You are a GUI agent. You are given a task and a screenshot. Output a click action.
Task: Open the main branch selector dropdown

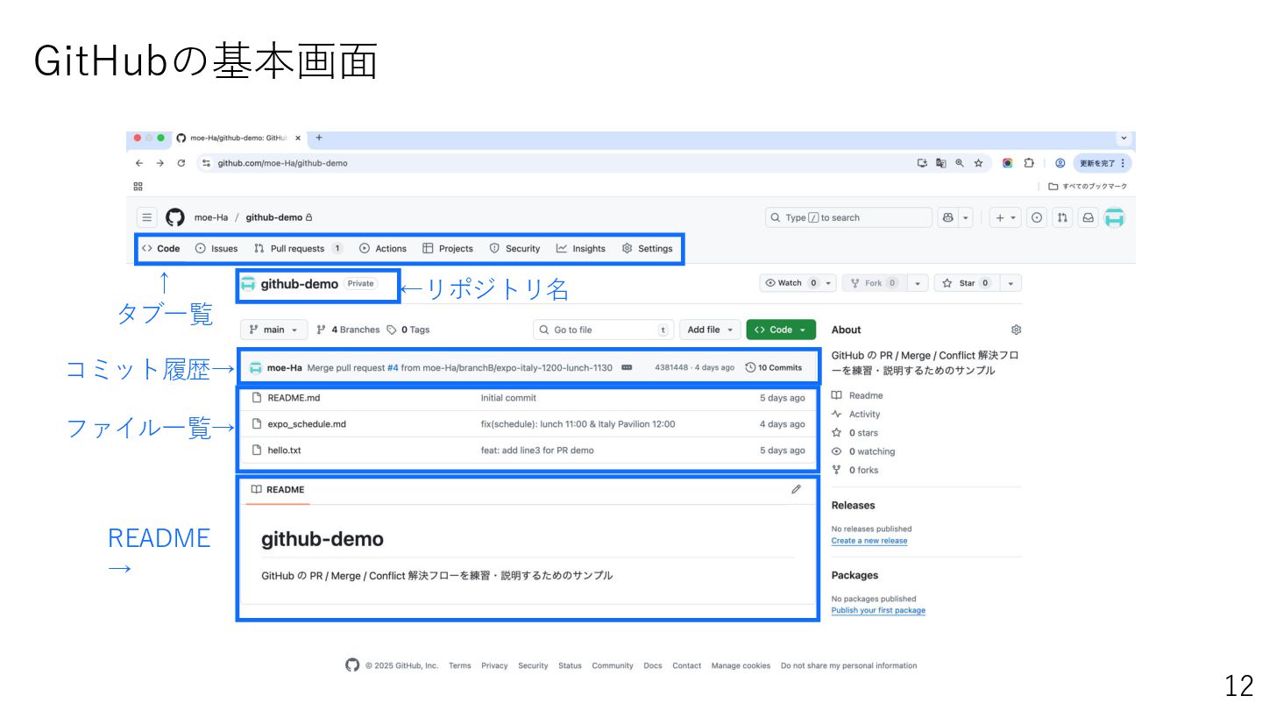coord(273,330)
